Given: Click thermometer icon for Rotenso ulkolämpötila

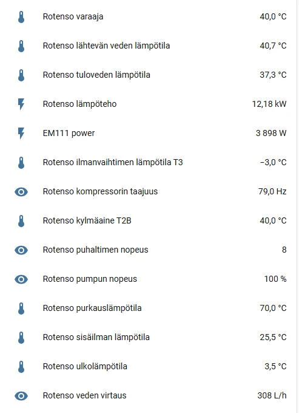Looking at the screenshot, I should (x=21, y=367).
